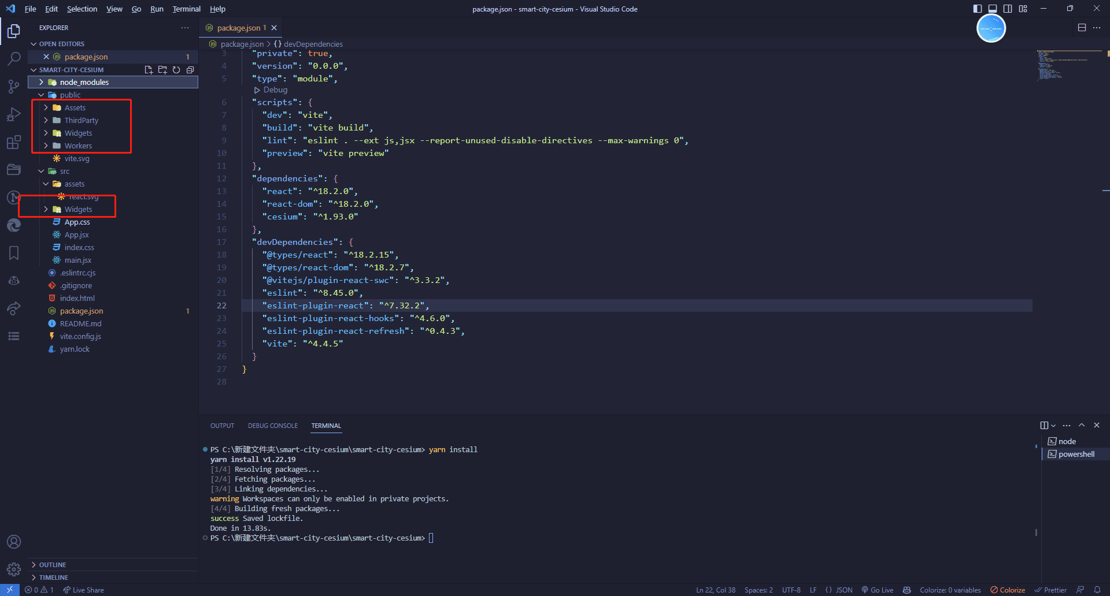This screenshot has width=1110, height=596.
Task: Open the Help menu
Action: click(x=217, y=9)
